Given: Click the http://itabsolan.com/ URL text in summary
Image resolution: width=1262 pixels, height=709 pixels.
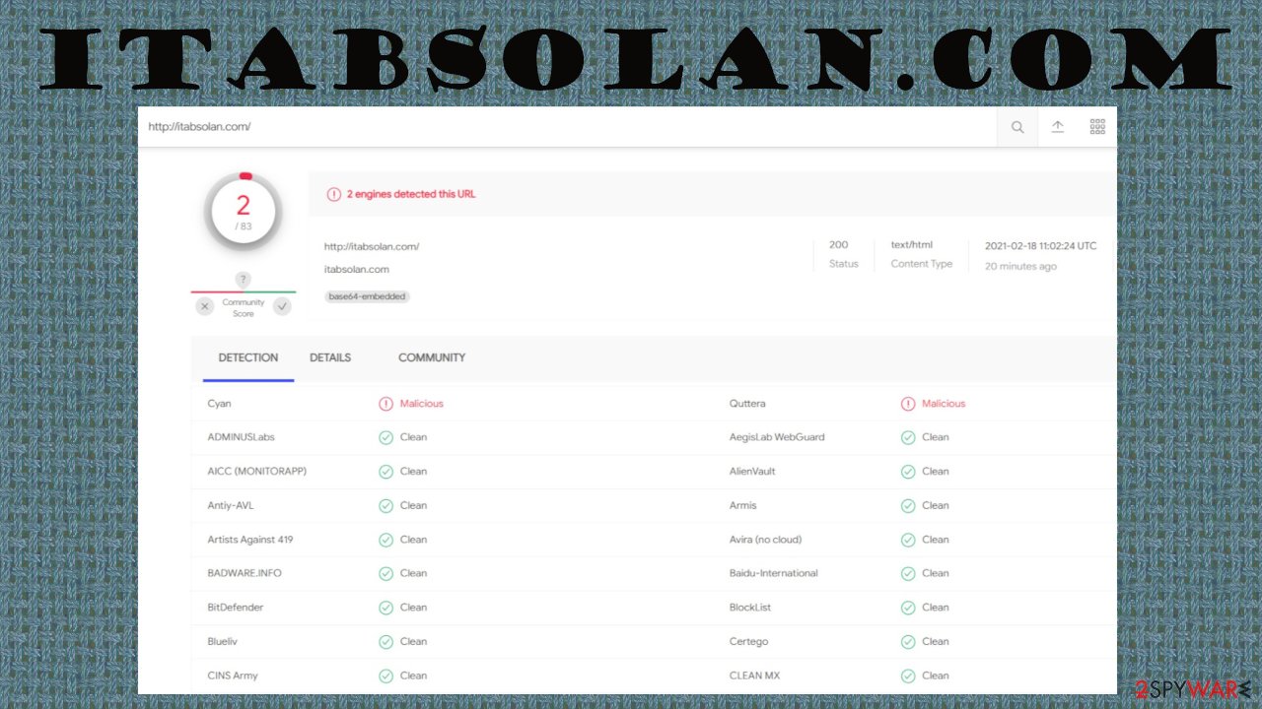Looking at the screenshot, I should pyautogui.click(x=372, y=246).
